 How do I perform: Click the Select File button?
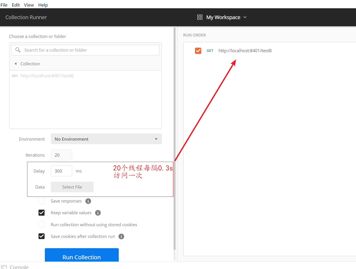pos(72,187)
